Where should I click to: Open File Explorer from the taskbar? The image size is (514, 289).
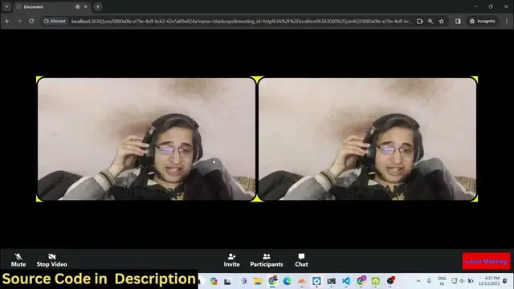(258, 281)
